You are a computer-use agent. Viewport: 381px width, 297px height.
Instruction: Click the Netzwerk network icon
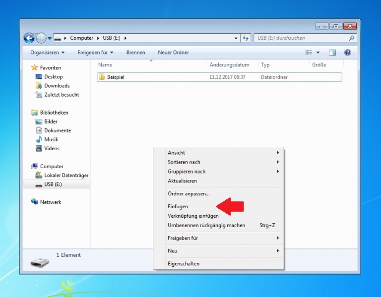pyautogui.click(x=35, y=202)
